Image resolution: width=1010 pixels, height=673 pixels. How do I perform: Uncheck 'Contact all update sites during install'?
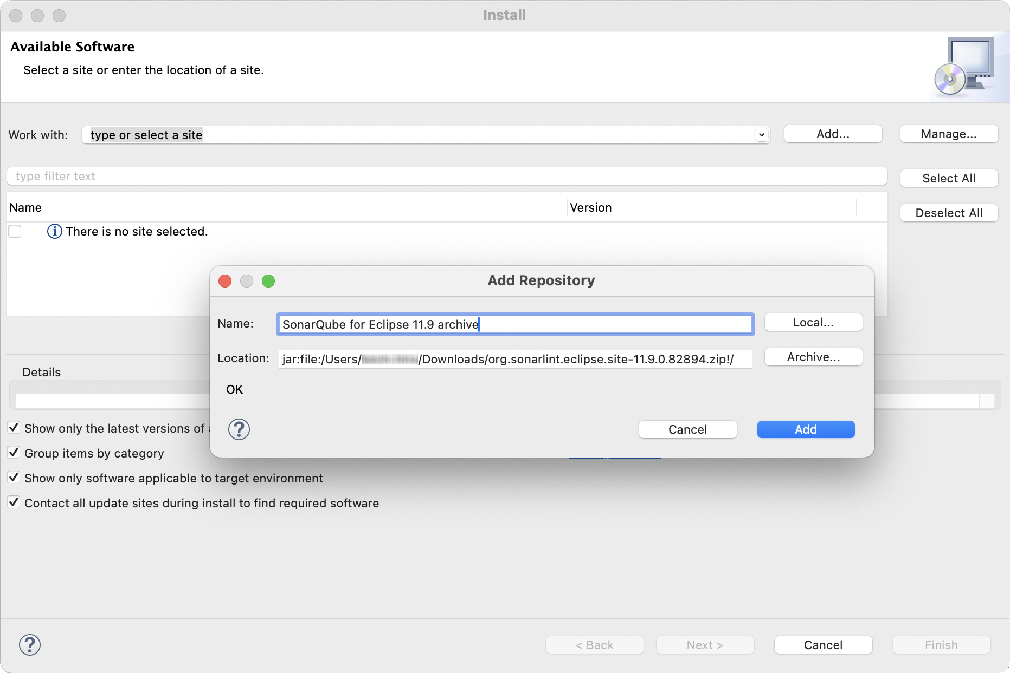(x=14, y=502)
